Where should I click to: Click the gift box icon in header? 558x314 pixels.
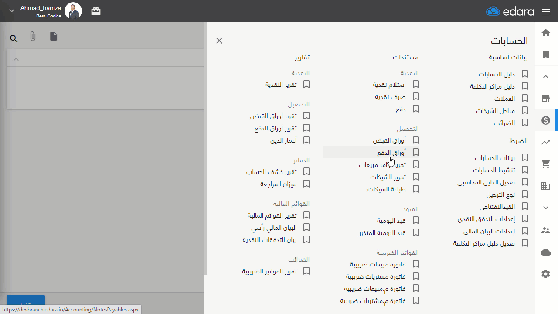pyautogui.click(x=96, y=11)
